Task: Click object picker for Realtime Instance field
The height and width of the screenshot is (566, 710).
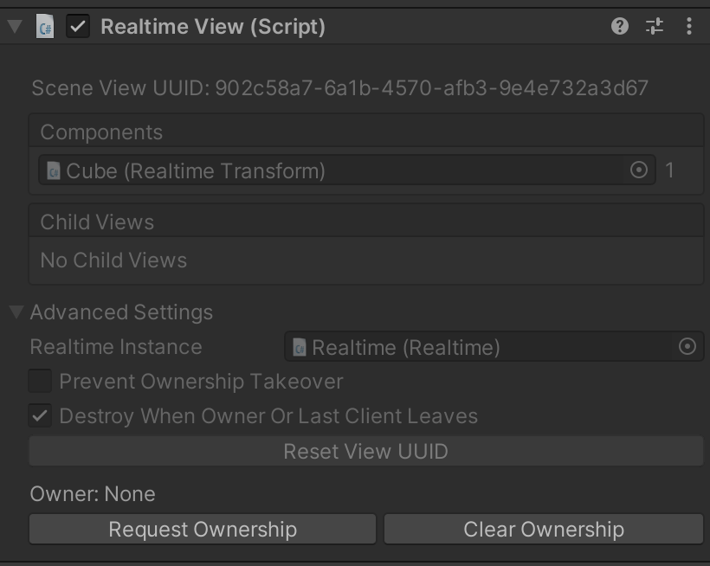Action: pyautogui.click(x=687, y=347)
